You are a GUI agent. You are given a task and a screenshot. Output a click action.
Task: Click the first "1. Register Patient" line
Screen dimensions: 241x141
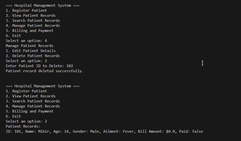point(26,10)
